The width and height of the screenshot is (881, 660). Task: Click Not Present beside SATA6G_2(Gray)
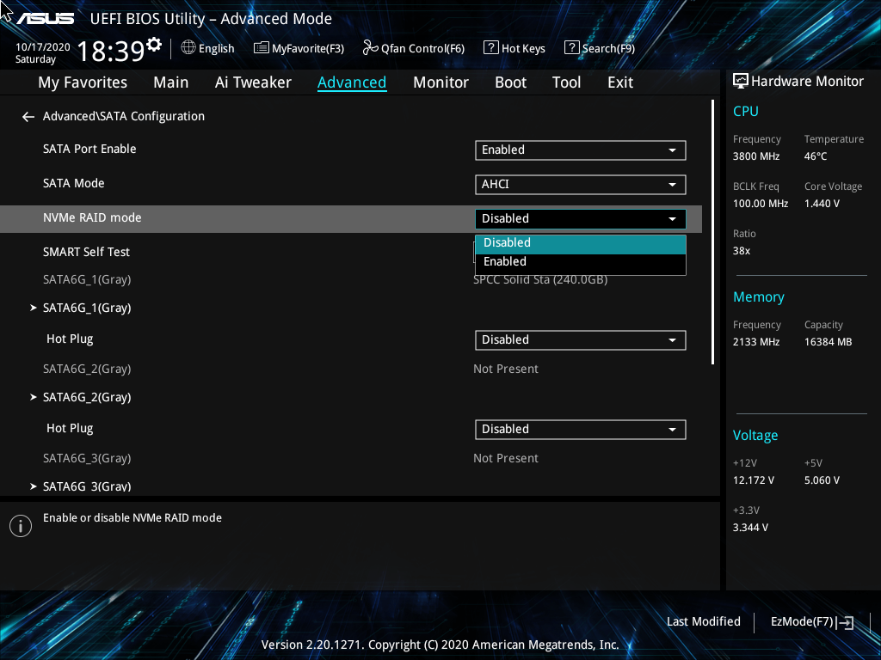click(x=506, y=370)
